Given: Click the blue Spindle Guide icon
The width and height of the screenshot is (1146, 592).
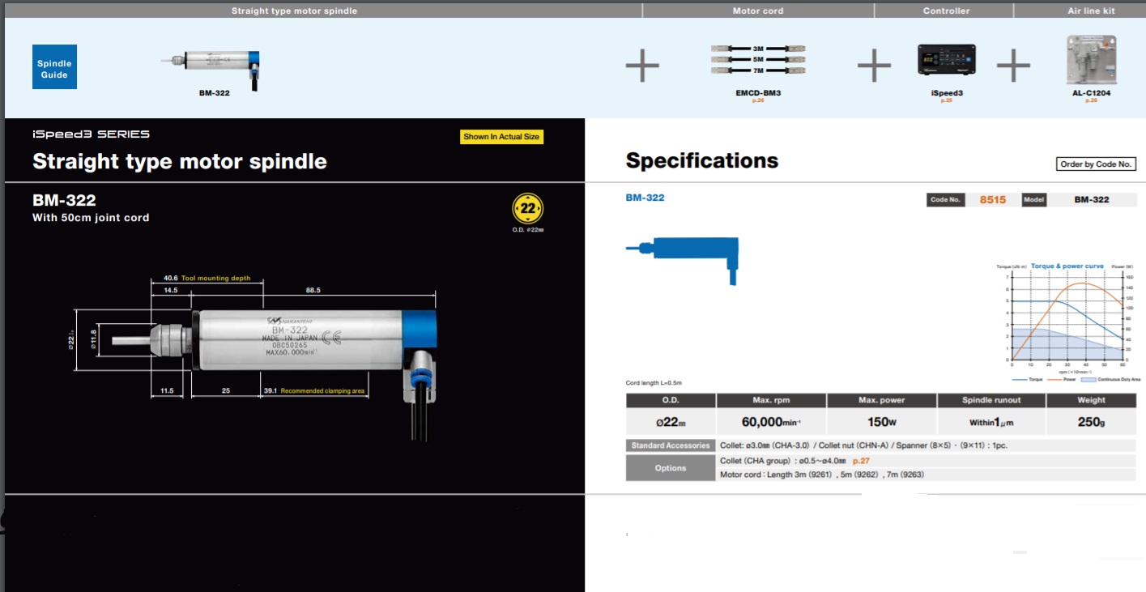Looking at the screenshot, I should [x=55, y=67].
